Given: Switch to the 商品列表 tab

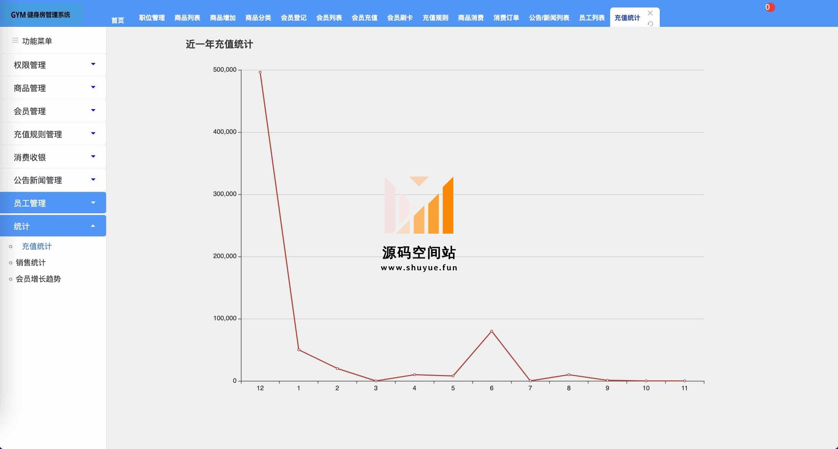Looking at the screenshot, I should click(x=187, y=18).
